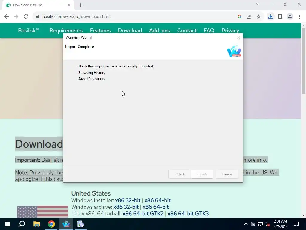This screenshot has width=306, height=230.
Task: Open Chrome three-dot menu
Action: [299, 16]
